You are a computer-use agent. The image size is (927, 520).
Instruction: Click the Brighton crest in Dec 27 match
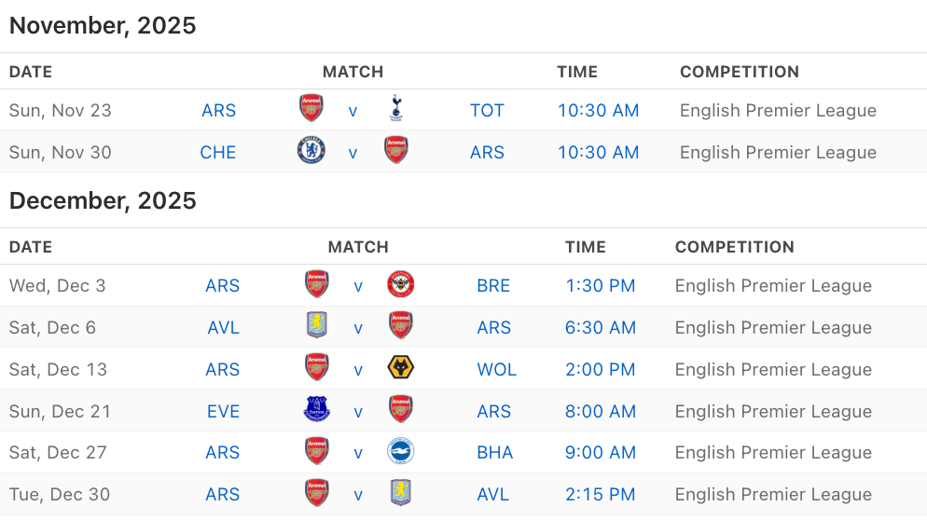(401, 452)
